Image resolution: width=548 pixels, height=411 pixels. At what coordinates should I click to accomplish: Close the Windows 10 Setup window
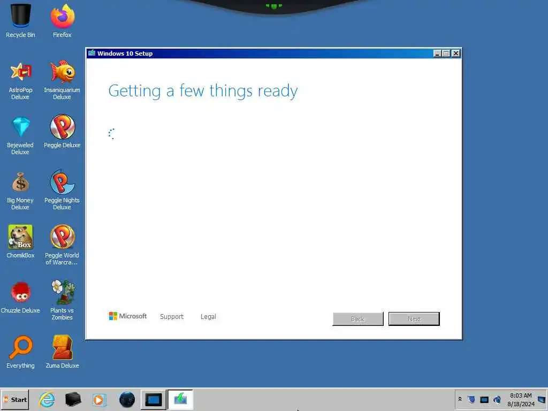click(x=456, y=54)
